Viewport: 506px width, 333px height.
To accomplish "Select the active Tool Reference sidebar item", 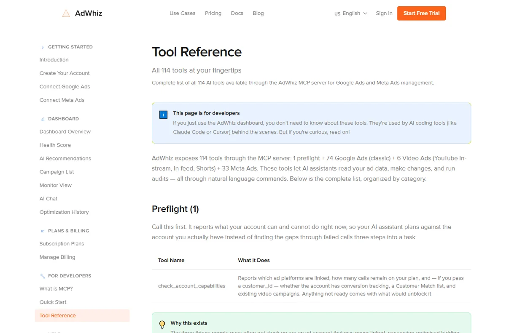I will pyautogui.click(x=82, y=316).
